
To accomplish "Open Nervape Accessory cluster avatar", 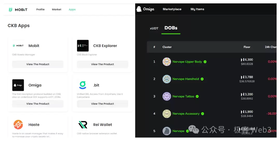I will click(x=167, y=114).
